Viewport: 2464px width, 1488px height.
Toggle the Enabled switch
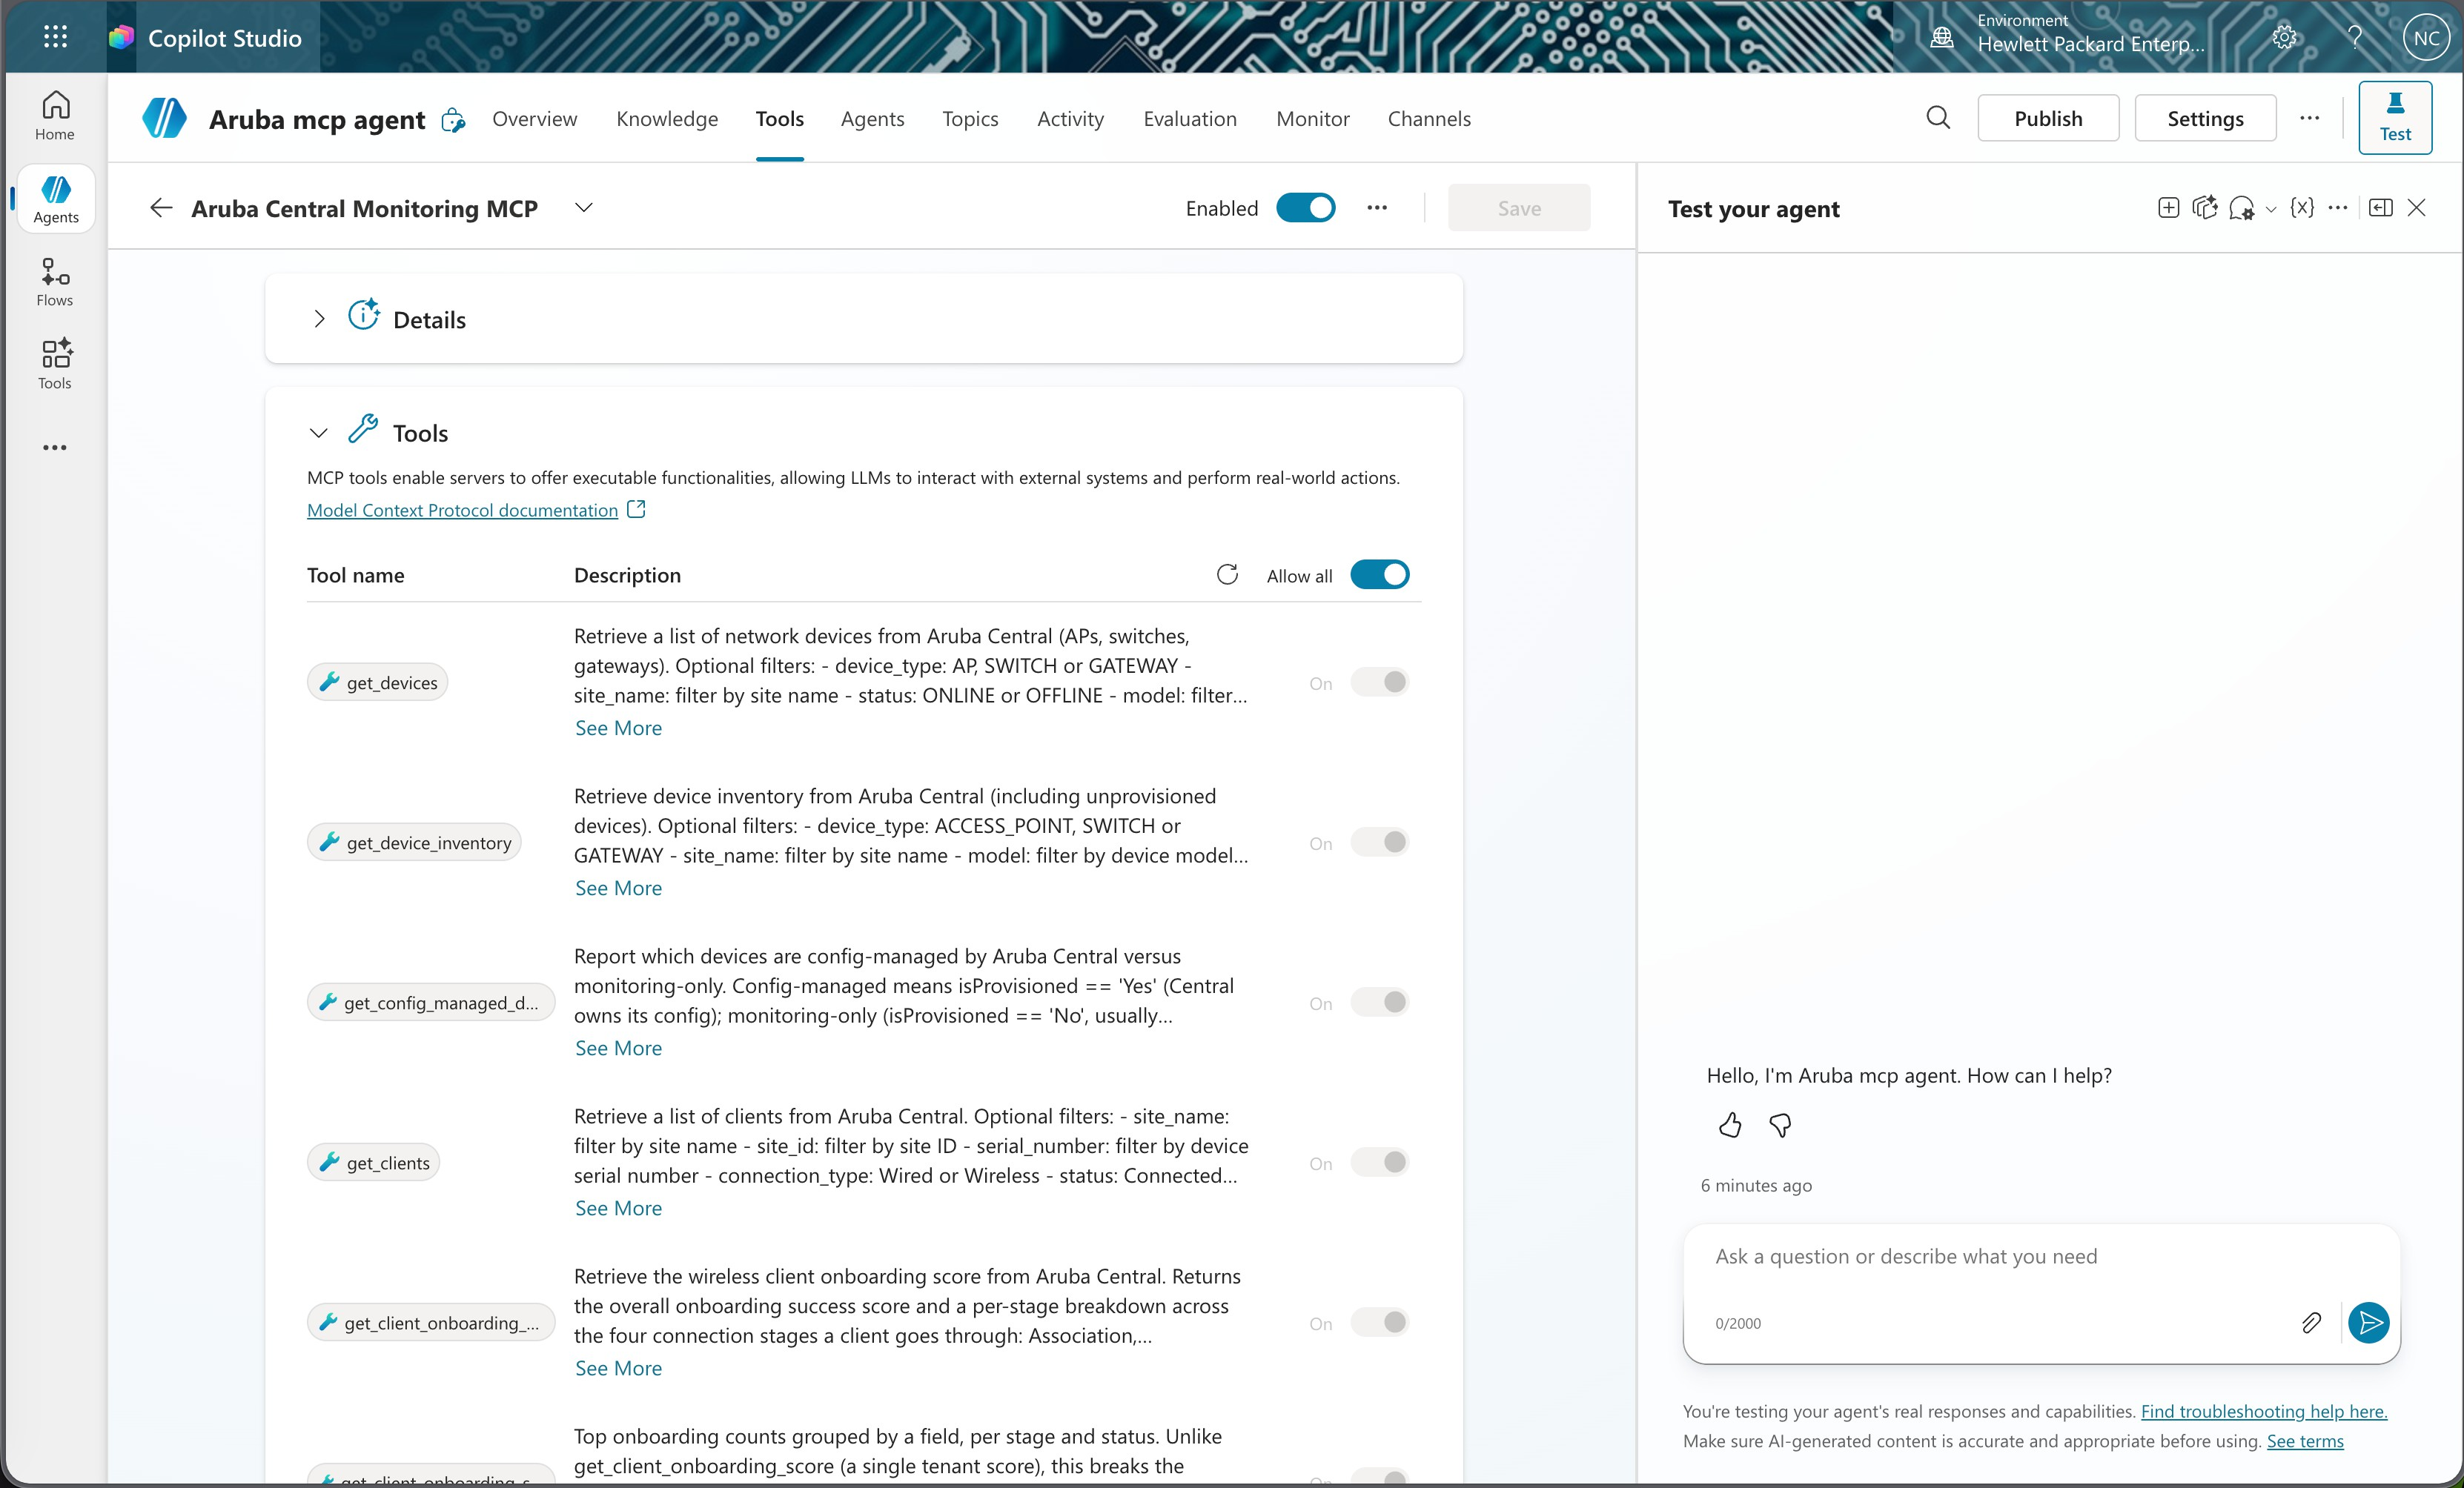pos(1306,208)
